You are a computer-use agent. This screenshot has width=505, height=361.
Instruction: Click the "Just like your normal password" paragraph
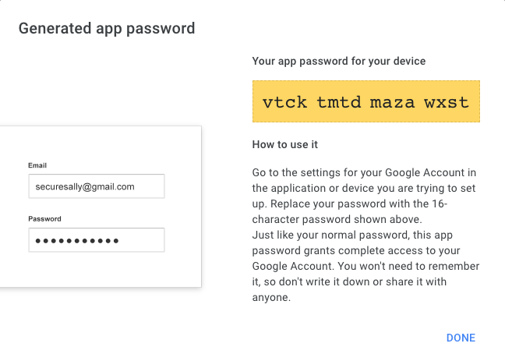pyautogui.click(x=366, y=266)
